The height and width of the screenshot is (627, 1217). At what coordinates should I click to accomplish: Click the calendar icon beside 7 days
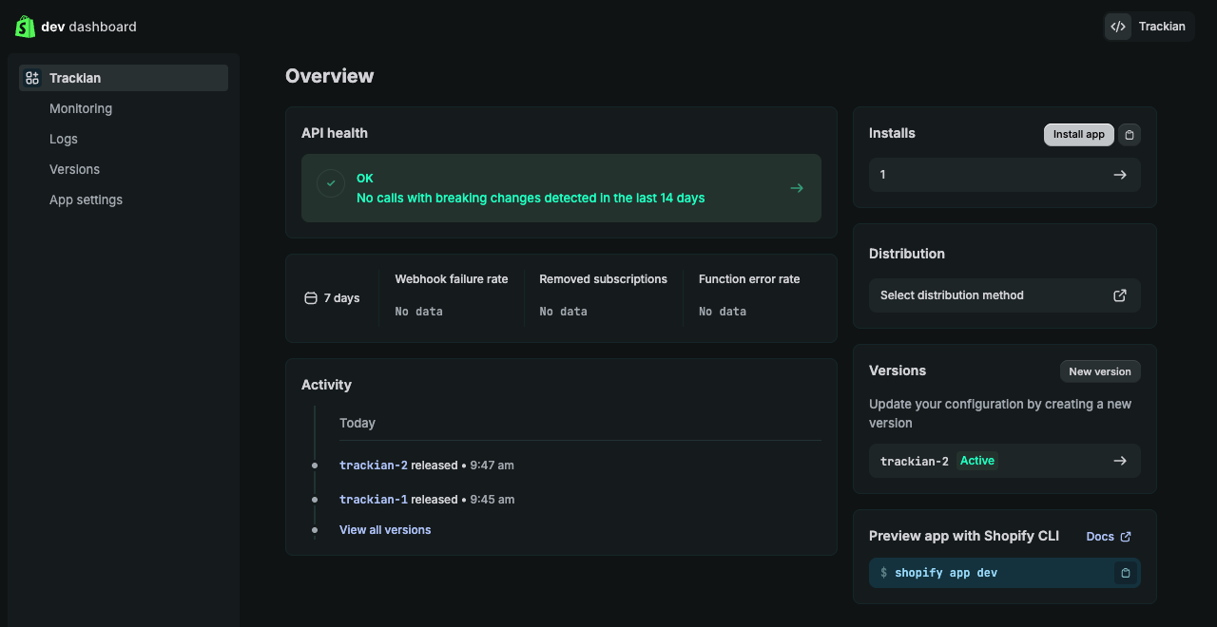coord(310,298)
